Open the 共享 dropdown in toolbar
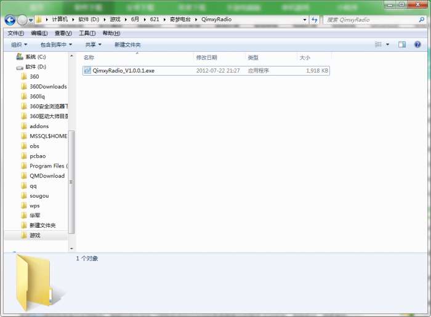This screenshot has height=317, width=431. pos(93,44)
